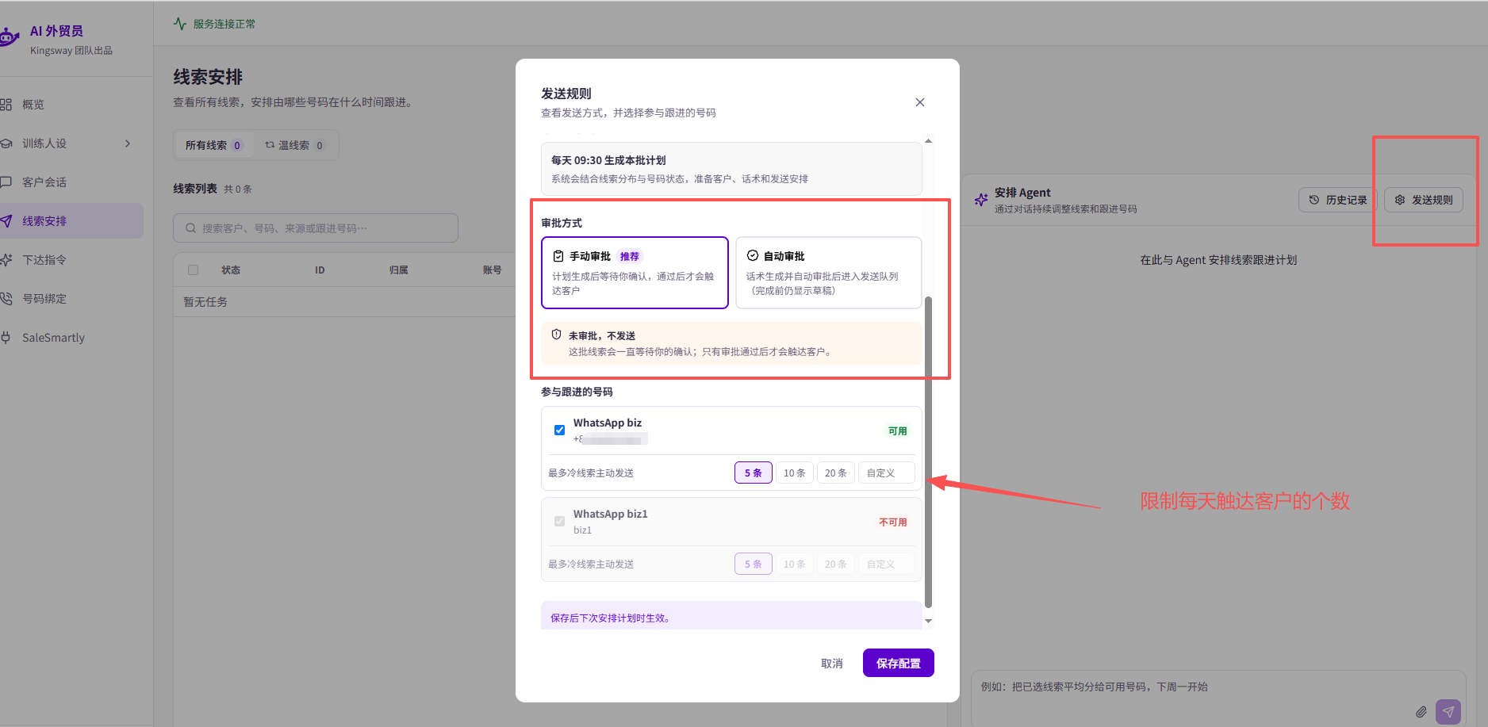This screenshot has height=727, width=1488.
Task: Open the 发送规则 settings button
Action: point(1424,200)
